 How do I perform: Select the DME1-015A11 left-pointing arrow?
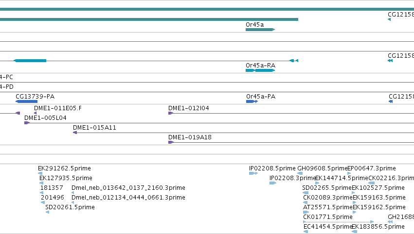[x=75, y=133]
